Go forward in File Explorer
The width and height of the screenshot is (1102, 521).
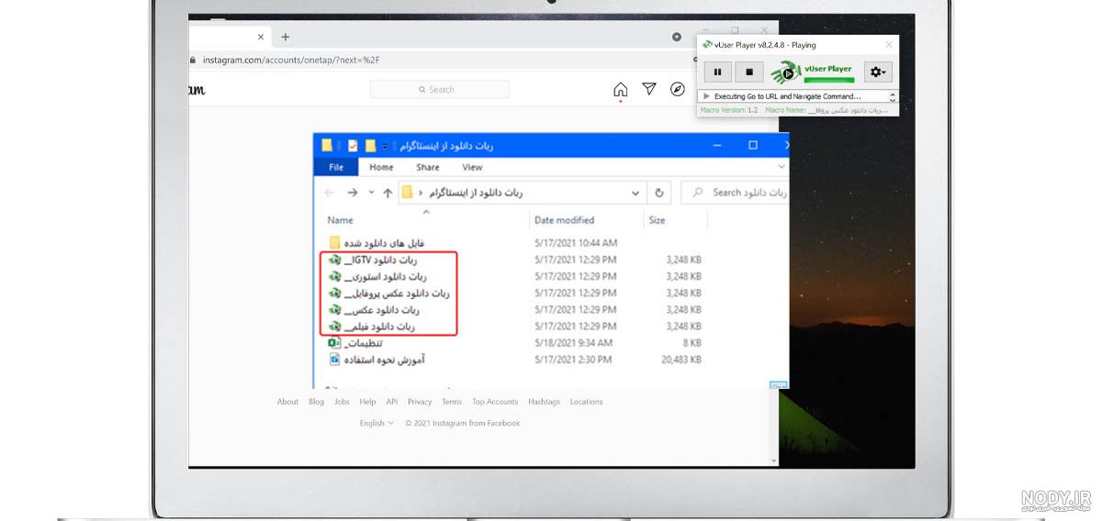tap(353, 193)
